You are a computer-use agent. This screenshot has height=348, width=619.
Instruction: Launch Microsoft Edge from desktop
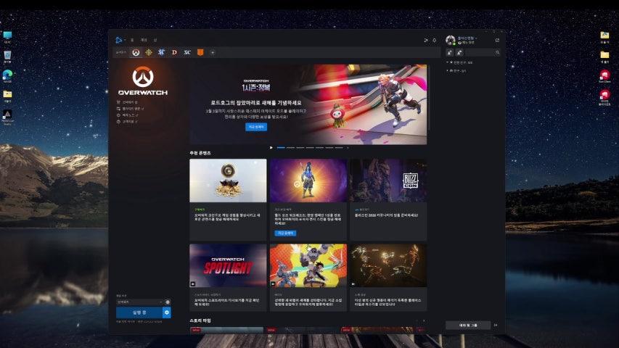7,75
